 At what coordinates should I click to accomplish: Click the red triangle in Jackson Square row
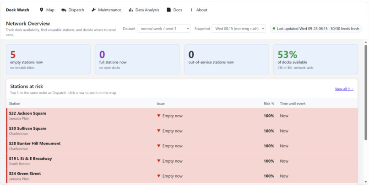(158, 116)
